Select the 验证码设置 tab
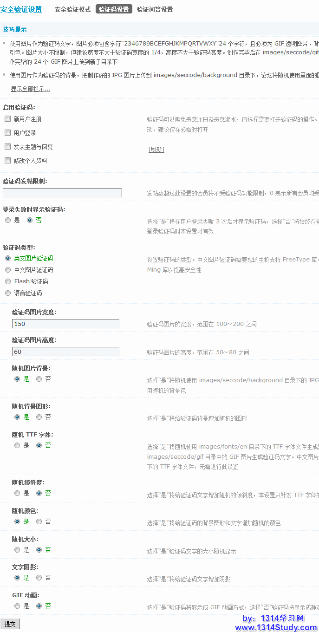 pos(114,9)
